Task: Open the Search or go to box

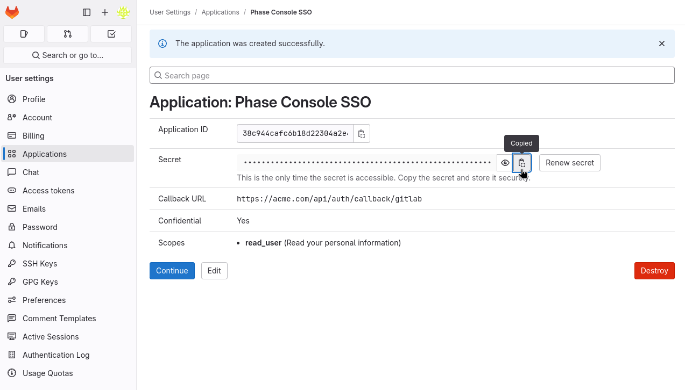Action: pos(67,55)
